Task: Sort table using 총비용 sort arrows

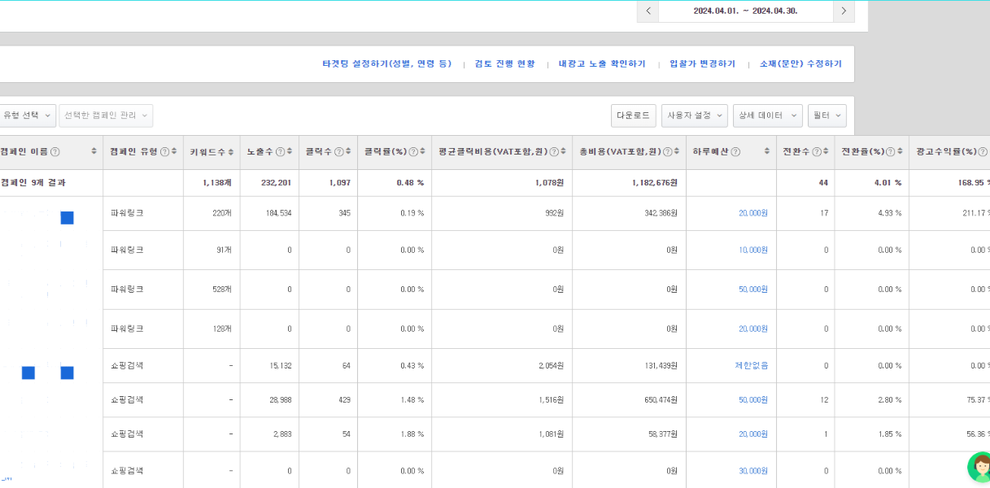Action: [678, 152]
